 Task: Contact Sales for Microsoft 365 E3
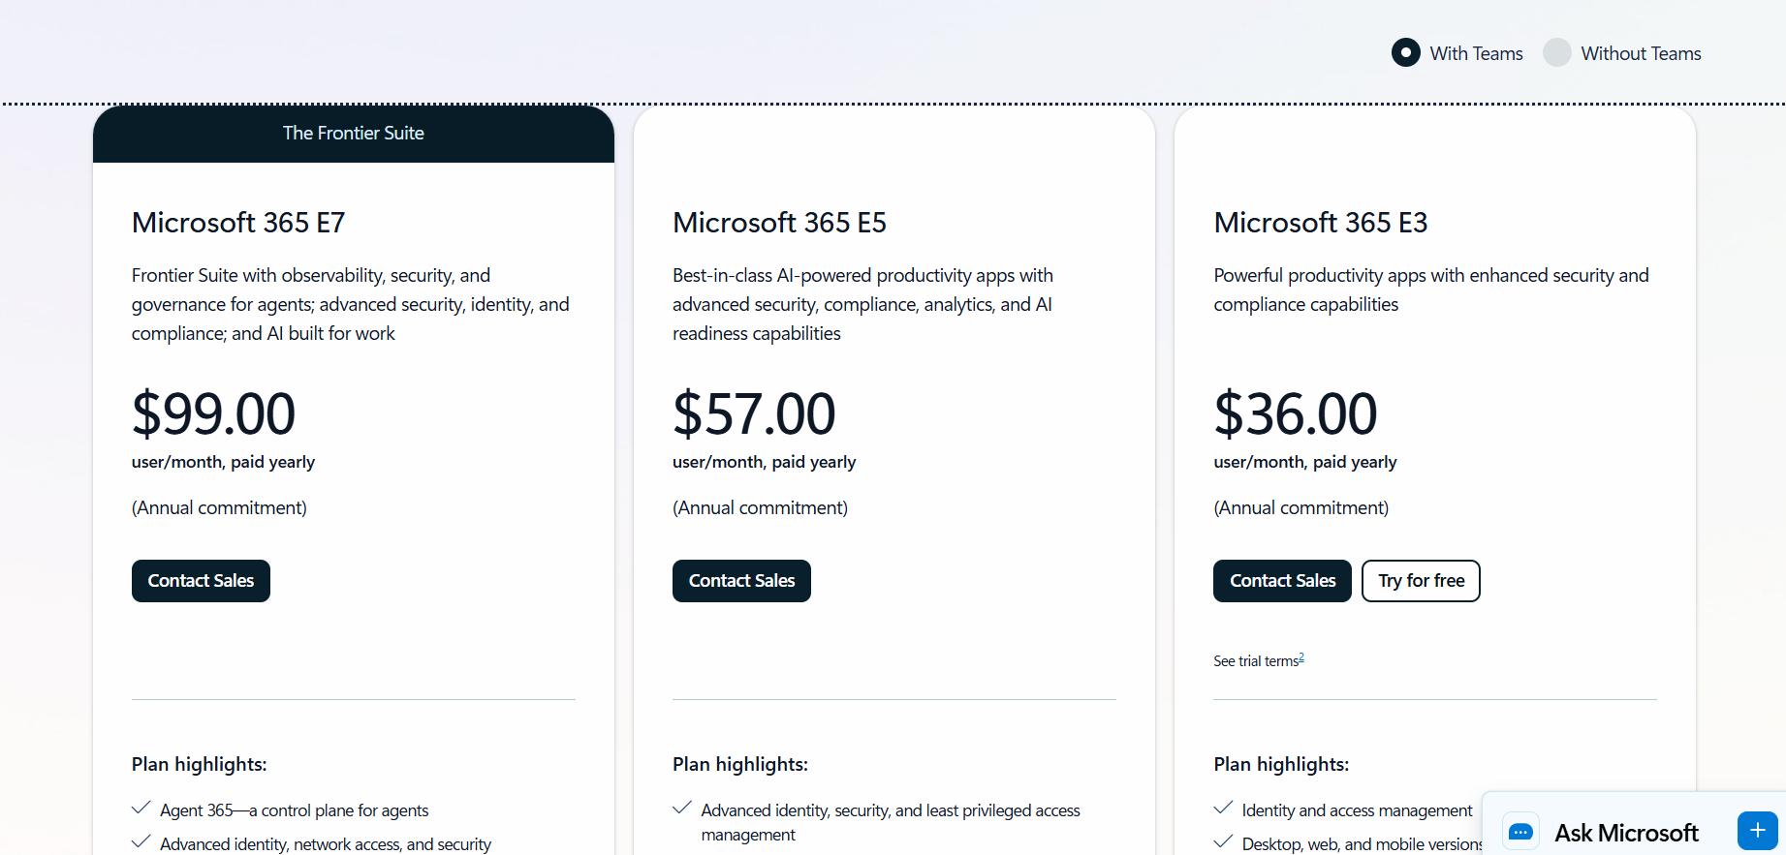1282,581
